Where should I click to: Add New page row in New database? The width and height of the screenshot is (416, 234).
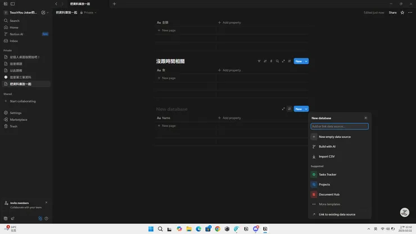pyautogui.click(x=166, y=125)
